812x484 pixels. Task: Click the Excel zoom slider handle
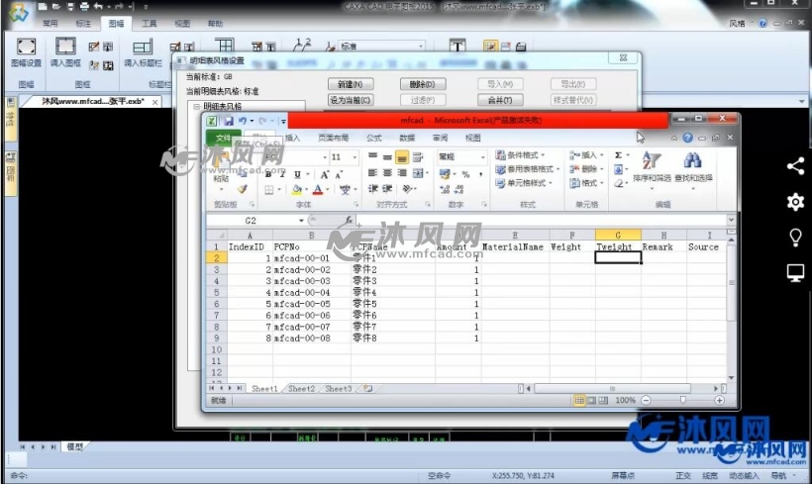point(683,400)
